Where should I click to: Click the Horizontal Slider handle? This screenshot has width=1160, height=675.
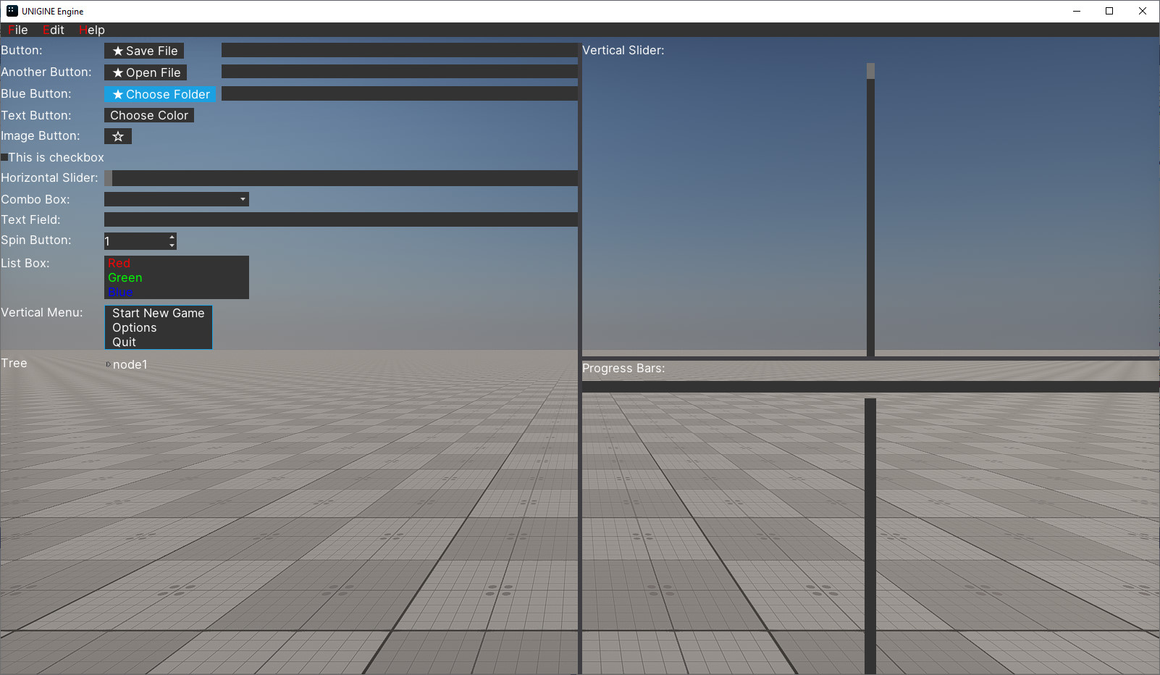tap(109, 178)
